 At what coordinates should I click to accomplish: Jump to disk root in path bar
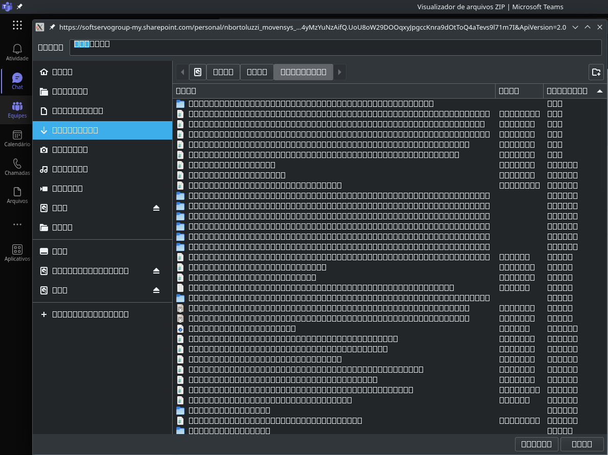point(198,72)
